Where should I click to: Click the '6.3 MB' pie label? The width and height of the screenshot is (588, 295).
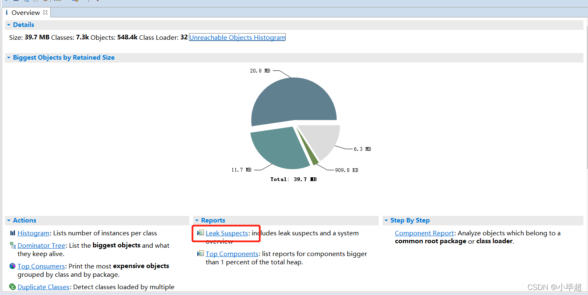(362, 149)
